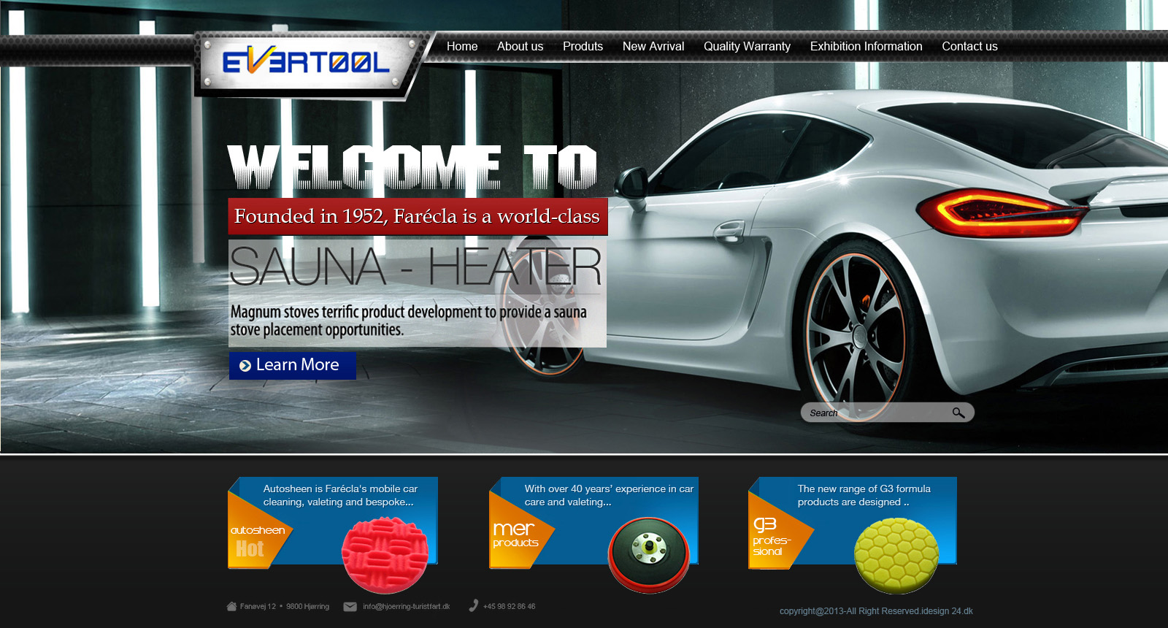This screenshot has height=628, width=1168.
Task: Click the Fanøvej 12 9800 Hjørring address
Action: 285,607
